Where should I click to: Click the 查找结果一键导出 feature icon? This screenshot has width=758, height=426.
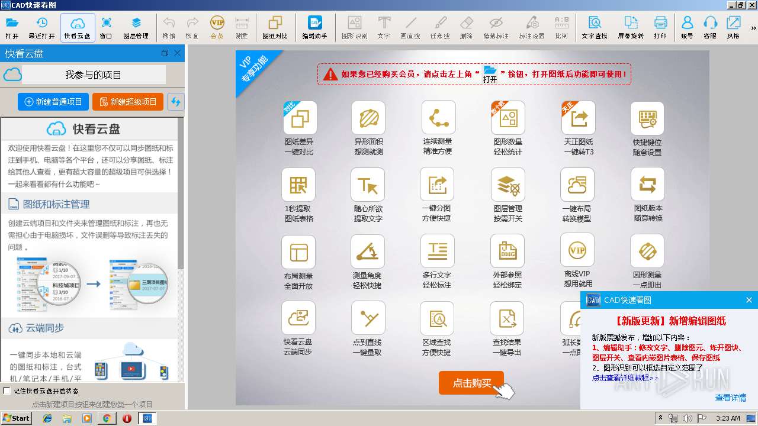tap(507, 318)
